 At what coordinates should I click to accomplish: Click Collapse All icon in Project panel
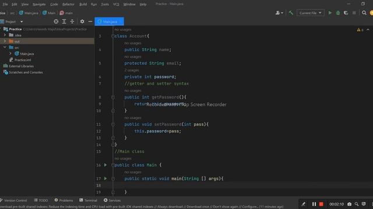[x=72, y=21]
